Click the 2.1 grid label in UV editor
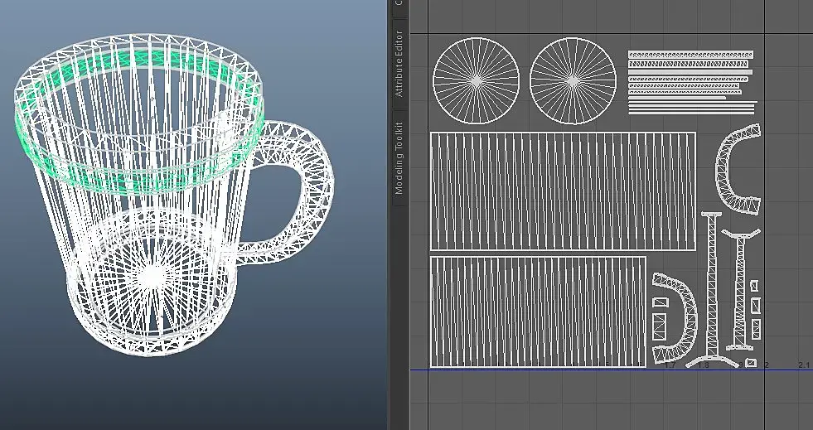This screenshot has height=430, width=813. [804, 365]
